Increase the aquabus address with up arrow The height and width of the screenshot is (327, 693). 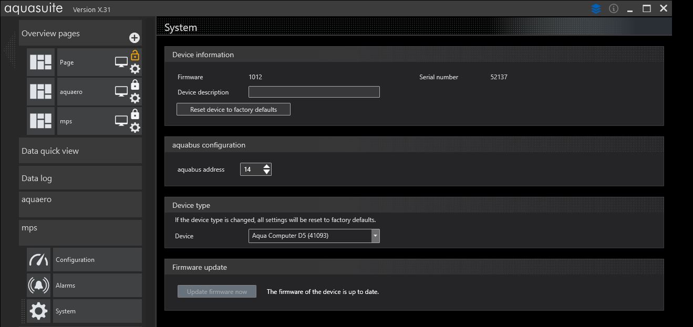(x=266, y=166)
